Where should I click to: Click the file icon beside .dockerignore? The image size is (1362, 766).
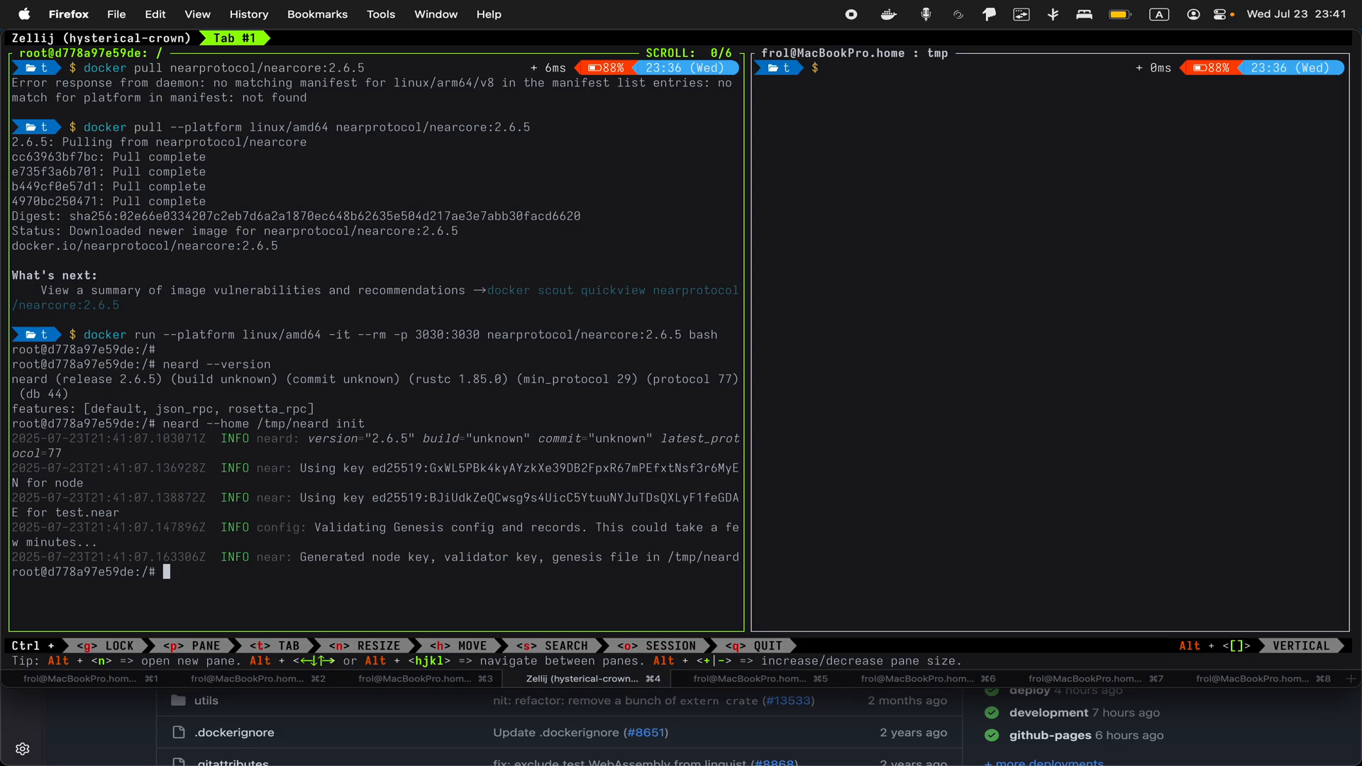coord(178,733)
